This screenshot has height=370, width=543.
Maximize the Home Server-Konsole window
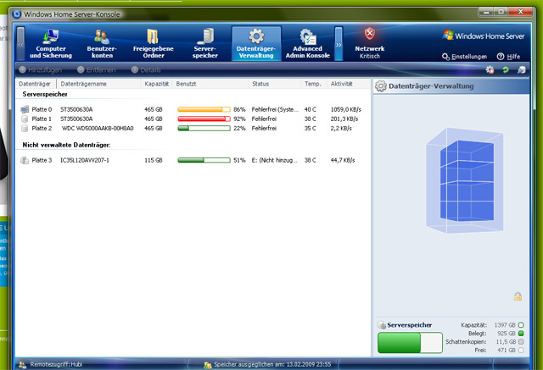coord(501,12)
